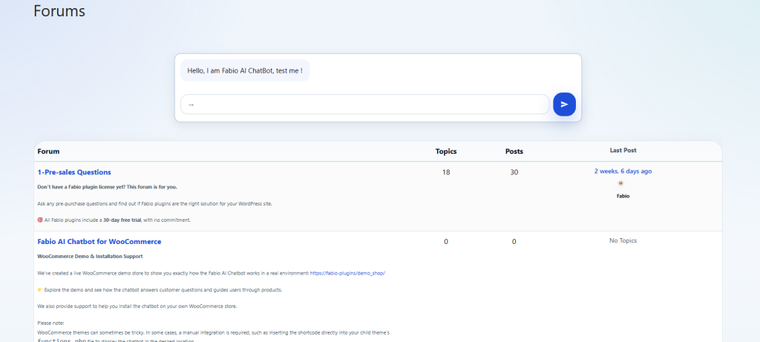Click the 'Explore the demo' sentence

[160, 289]
